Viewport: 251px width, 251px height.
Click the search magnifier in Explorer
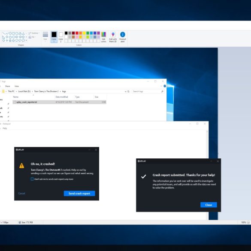coord(162,91)
